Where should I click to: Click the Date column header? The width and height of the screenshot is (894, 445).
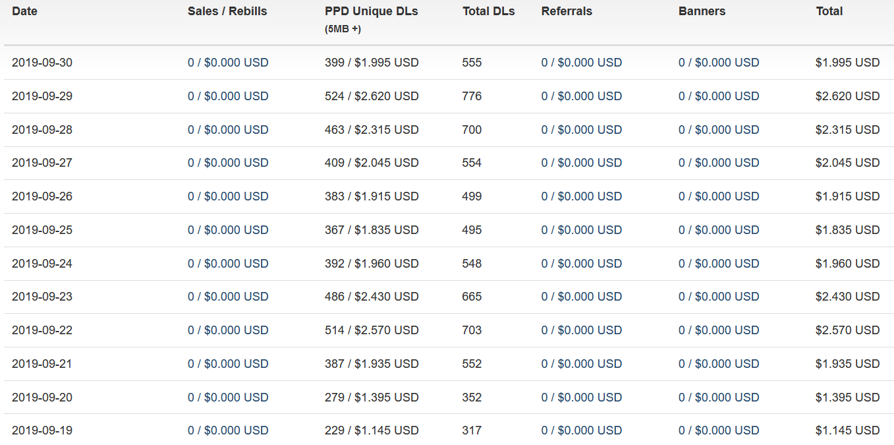24,11
